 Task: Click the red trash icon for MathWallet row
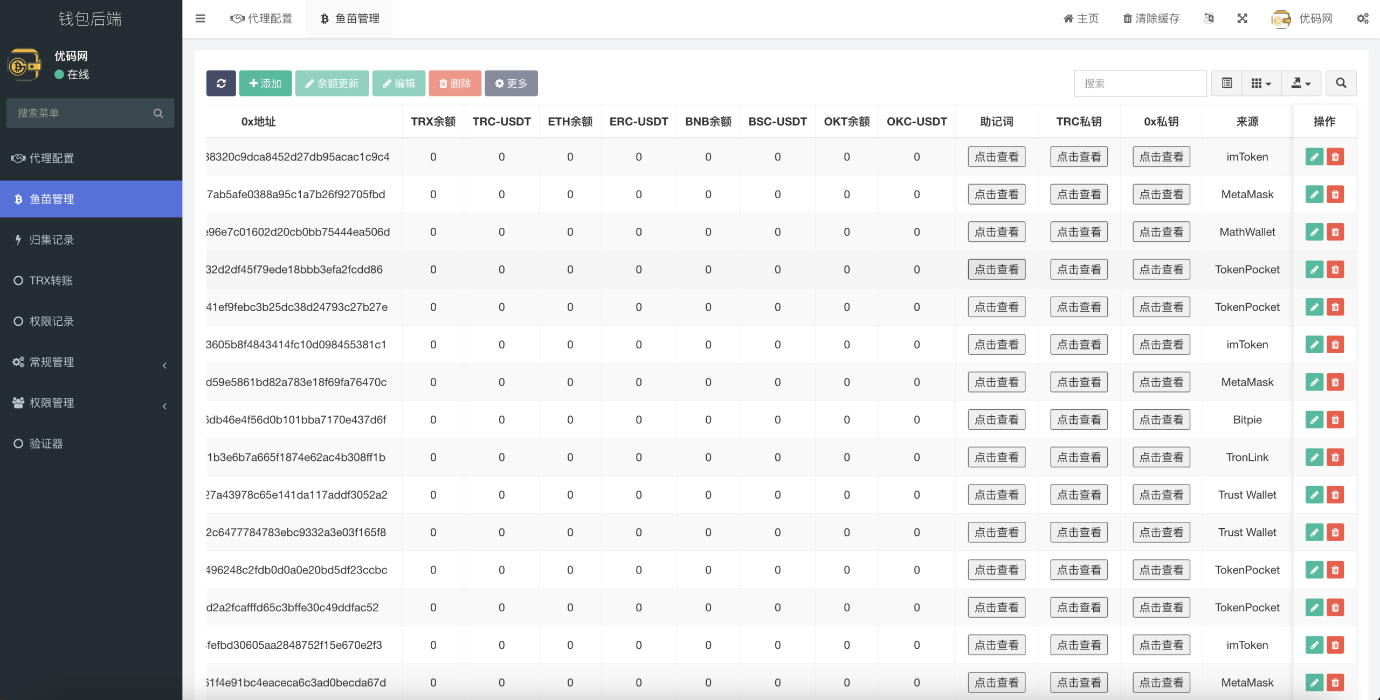point(1335,232)
